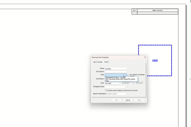Click the OK button
The width and height of the screenshot is (191, 127).
click(116, 100)
